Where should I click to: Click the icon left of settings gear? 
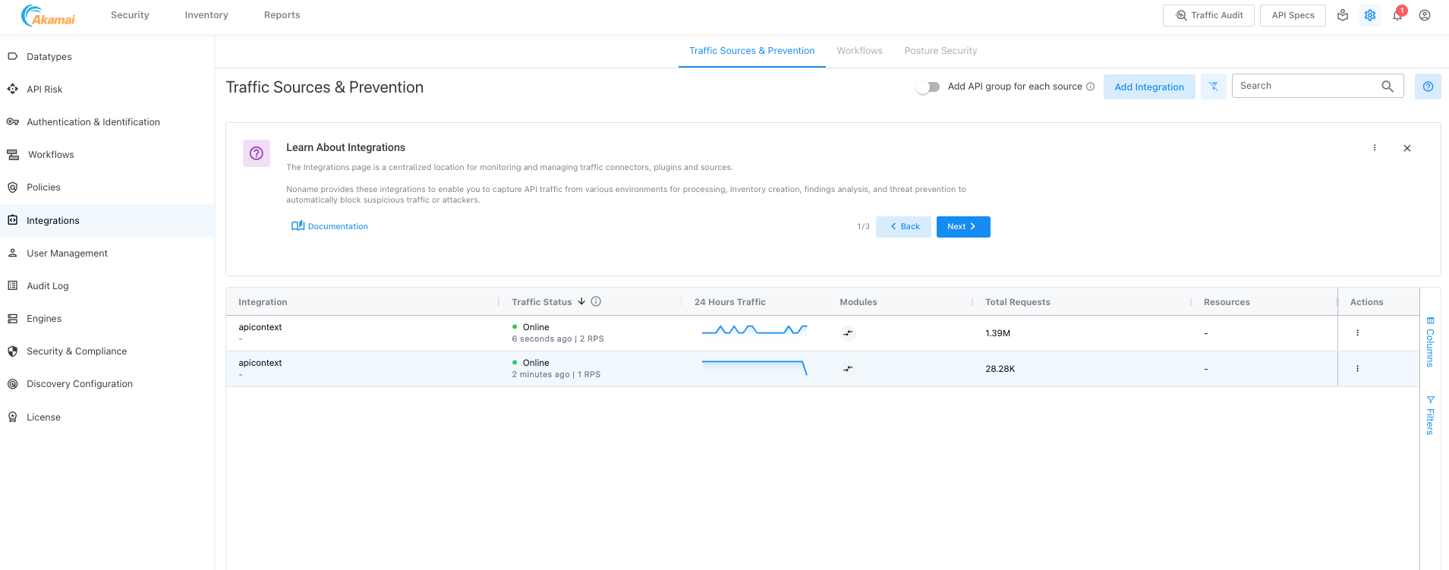(x=1343, y=15)
